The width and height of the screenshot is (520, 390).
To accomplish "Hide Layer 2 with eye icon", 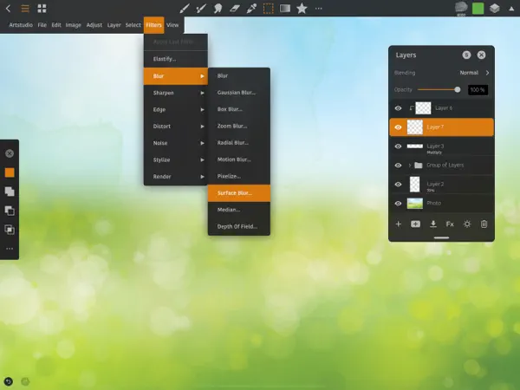I will pyautogui.click(x=398, y=185).
